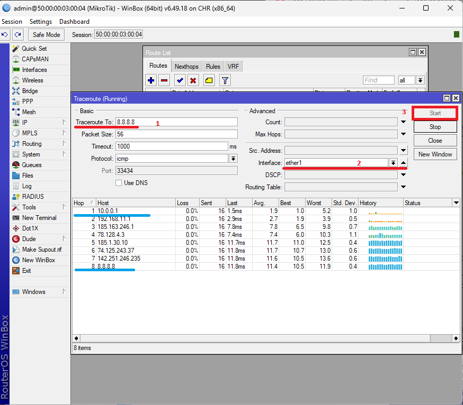Click the New Window button
This screenshot has height=405, width=463.
click(435, 154)
